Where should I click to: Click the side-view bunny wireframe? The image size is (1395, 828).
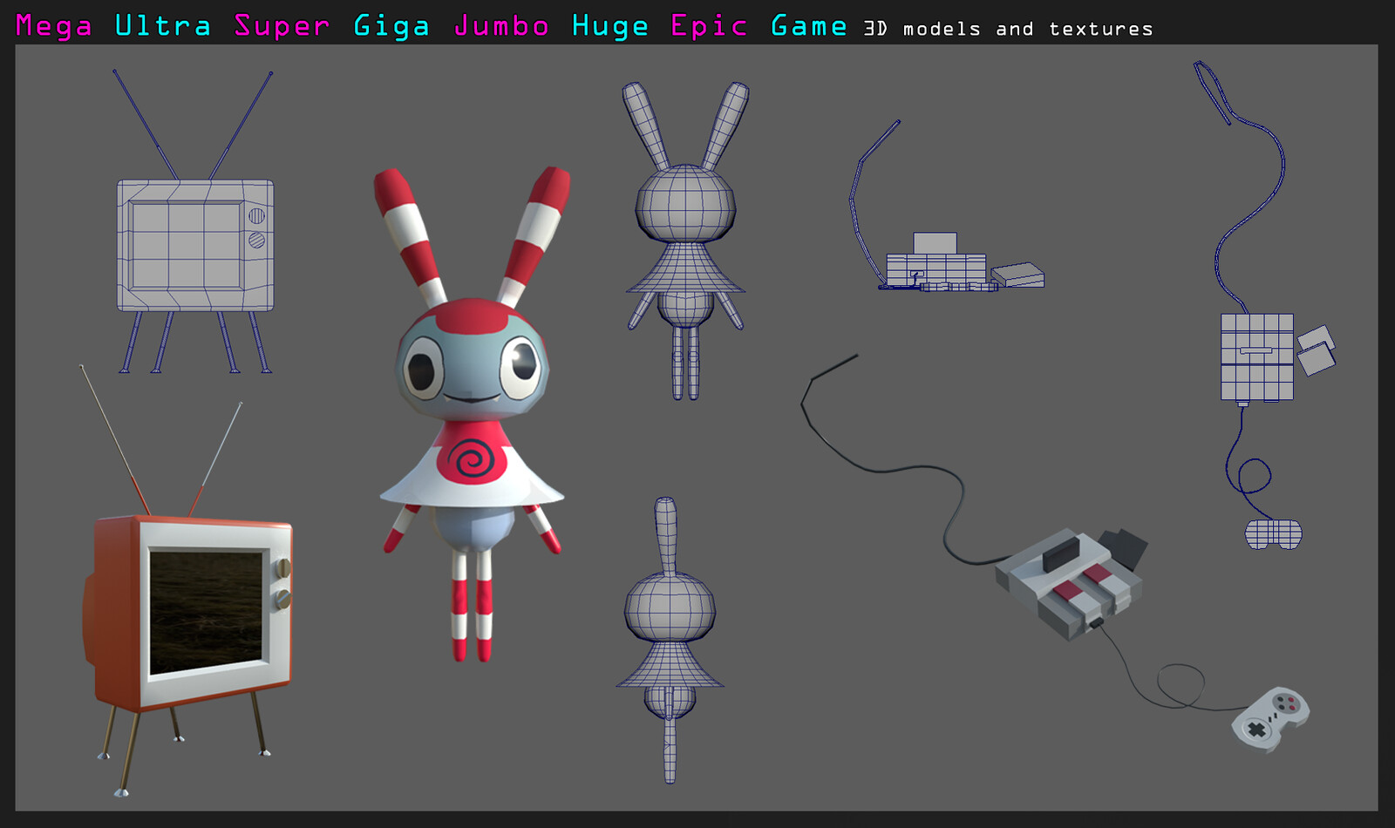coord(669,641)
